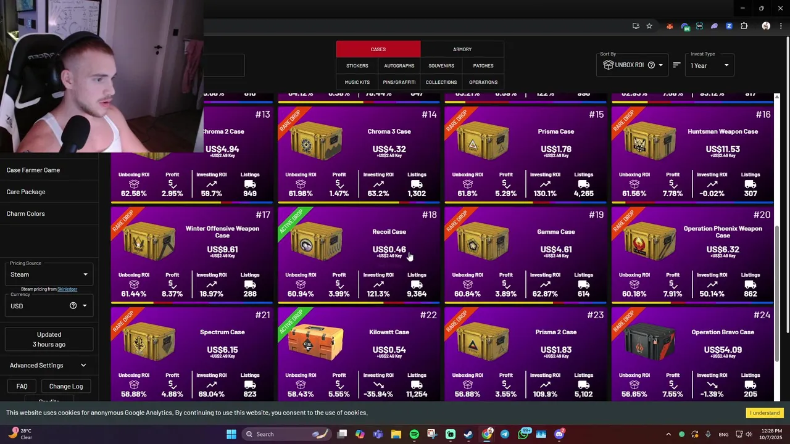Click the FAQ button

tap(22, 386)
